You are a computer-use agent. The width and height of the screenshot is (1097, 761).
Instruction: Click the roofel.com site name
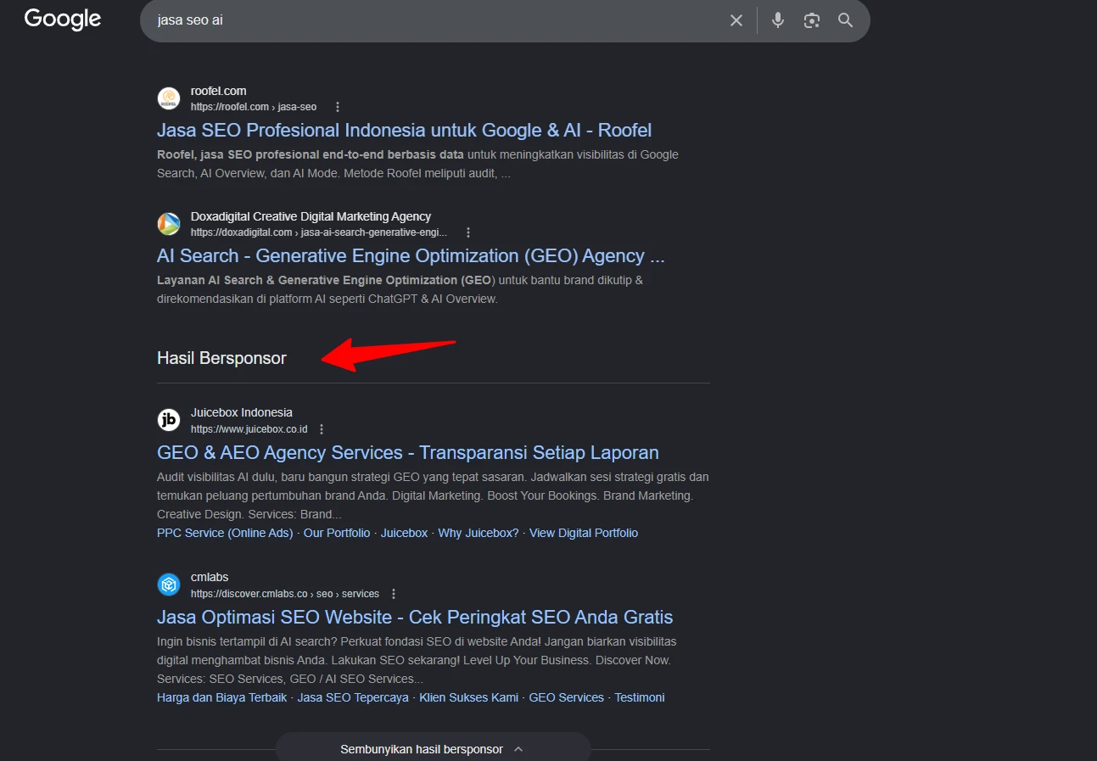coord(218,91)
